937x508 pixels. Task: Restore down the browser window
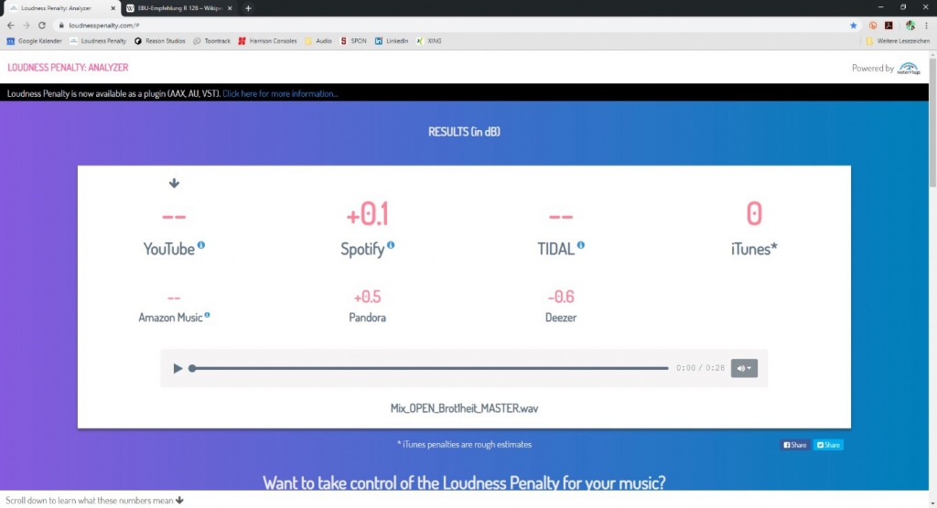tap(903, 7)
